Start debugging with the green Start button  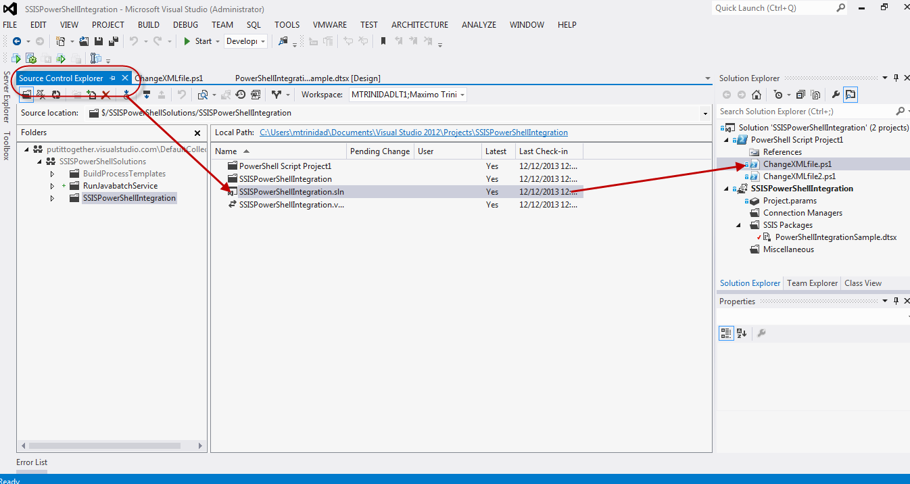(197, 41)
